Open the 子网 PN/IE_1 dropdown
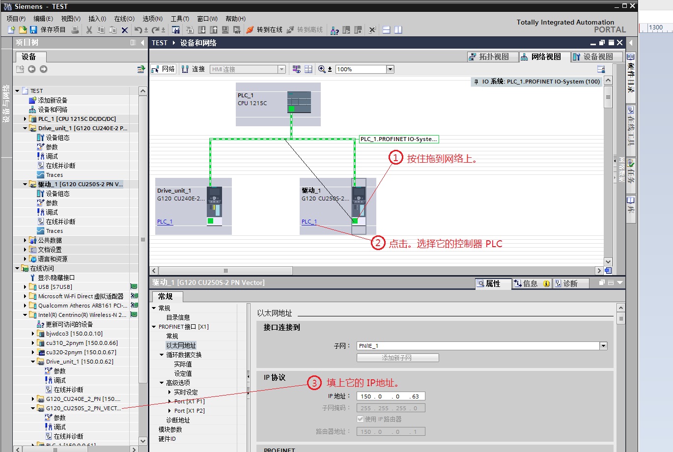The height and width of the screenshot is (452, 673). pyautogui.click(x=603, y=346)
